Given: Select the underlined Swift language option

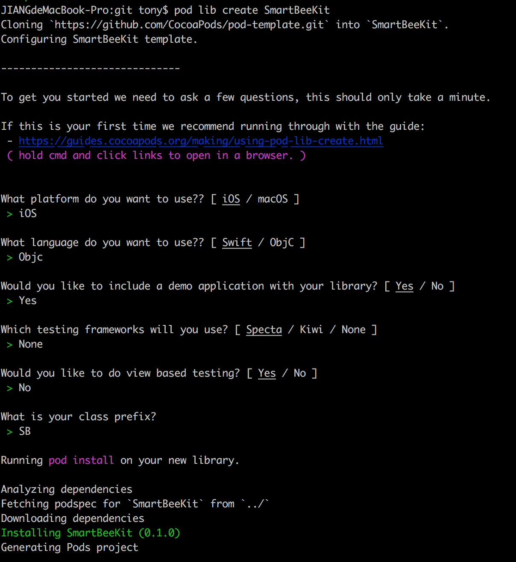Looking at the screenshot, I should pos(237,243).
